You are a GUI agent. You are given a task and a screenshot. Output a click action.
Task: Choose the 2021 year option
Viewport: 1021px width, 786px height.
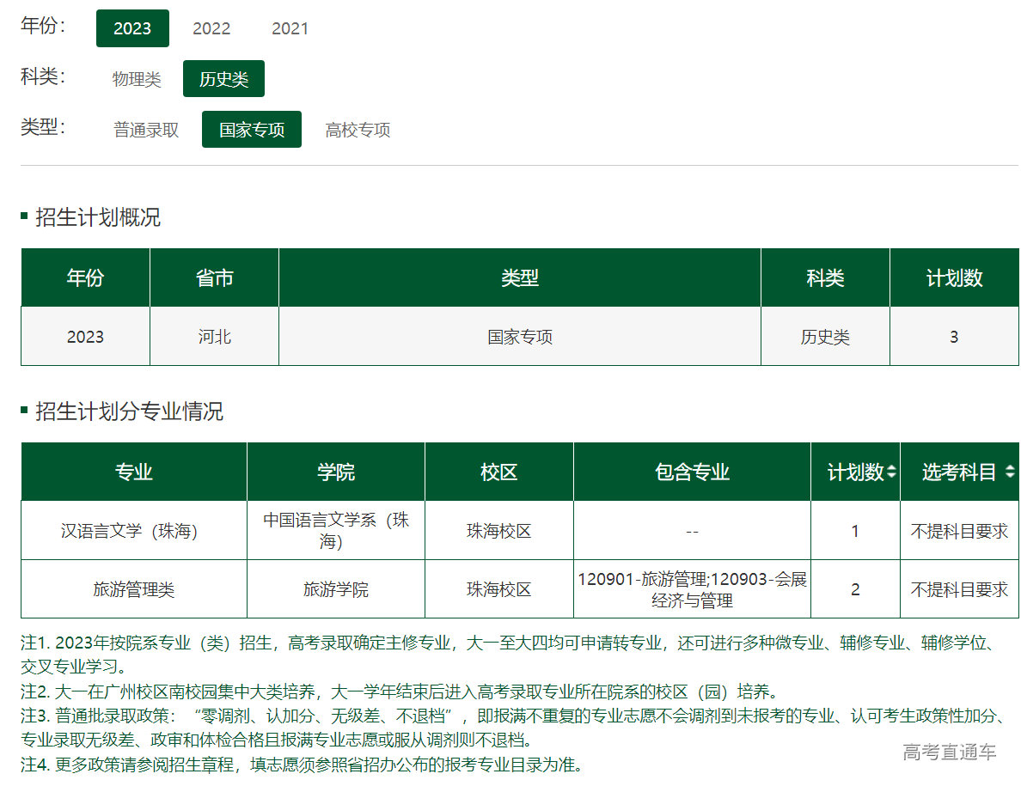click(x=290, y=28)
